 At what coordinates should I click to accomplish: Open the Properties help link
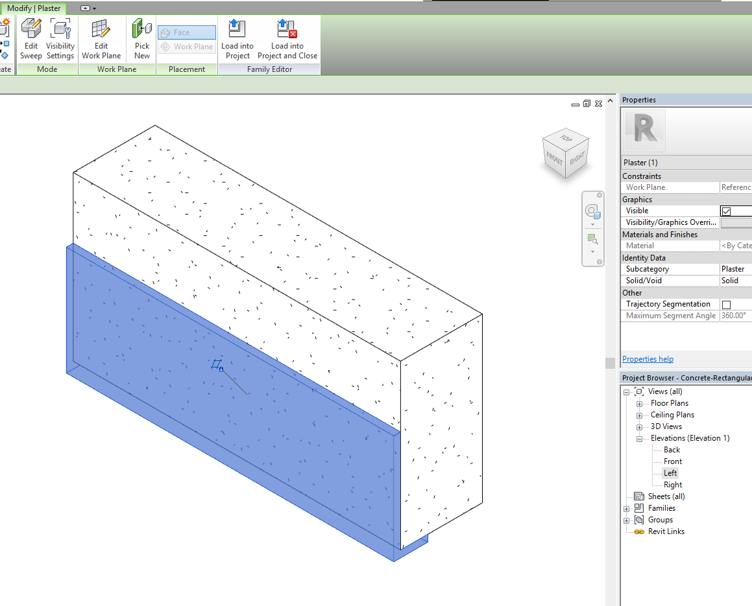pos(647,358)
